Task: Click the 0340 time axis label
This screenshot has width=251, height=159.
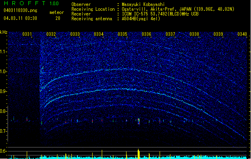Action: coord(242,34)
